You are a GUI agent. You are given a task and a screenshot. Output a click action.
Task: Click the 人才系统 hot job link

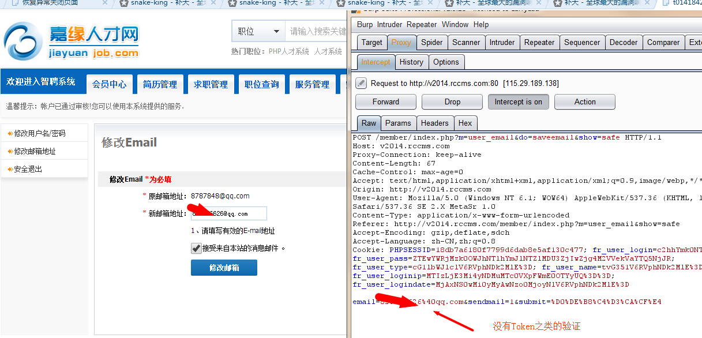pos(328,51)
